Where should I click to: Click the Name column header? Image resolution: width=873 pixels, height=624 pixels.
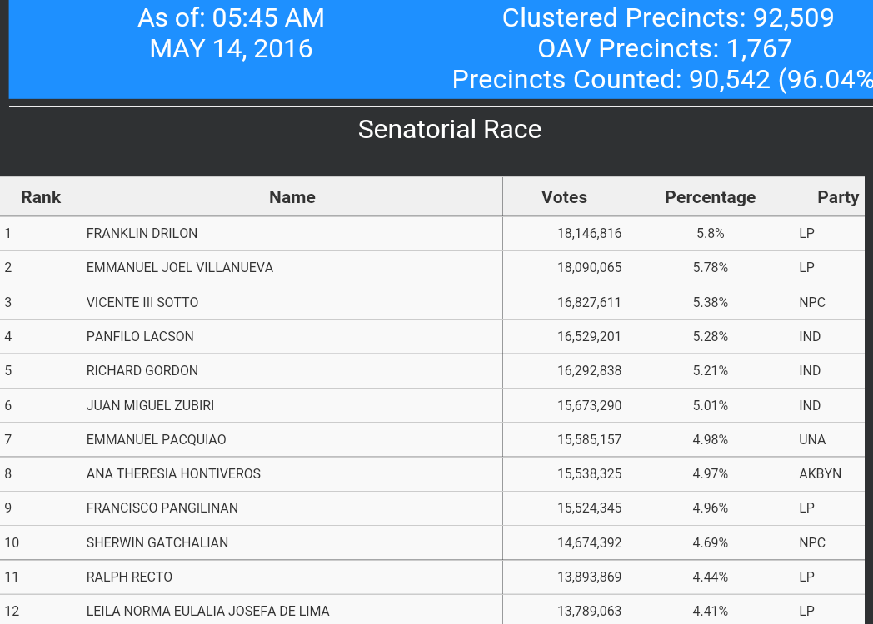pyautogui.click(x=292, y=197)
